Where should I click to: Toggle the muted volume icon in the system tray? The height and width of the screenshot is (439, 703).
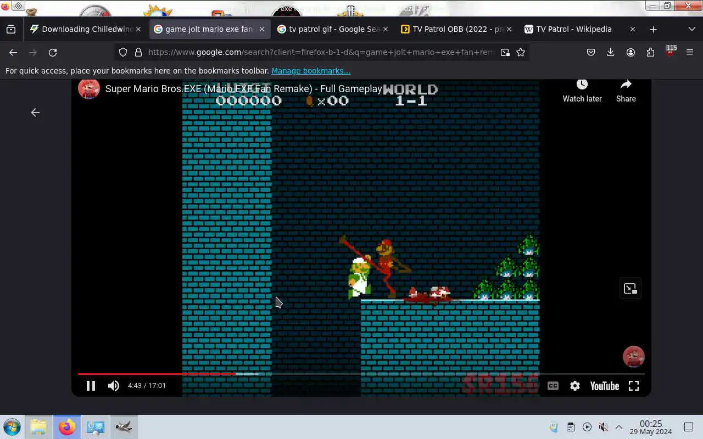point(603,427)
